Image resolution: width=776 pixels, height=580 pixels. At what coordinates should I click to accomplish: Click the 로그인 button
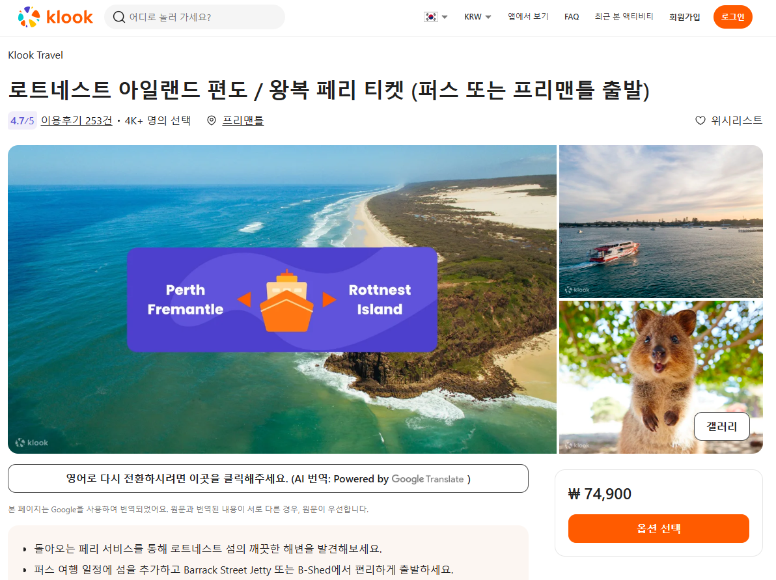click(x=732, y=17)
